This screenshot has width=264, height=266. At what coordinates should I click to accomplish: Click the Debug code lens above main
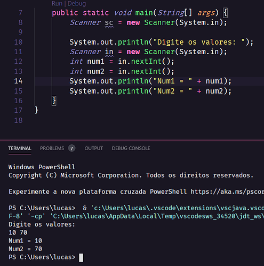point(77,3)
